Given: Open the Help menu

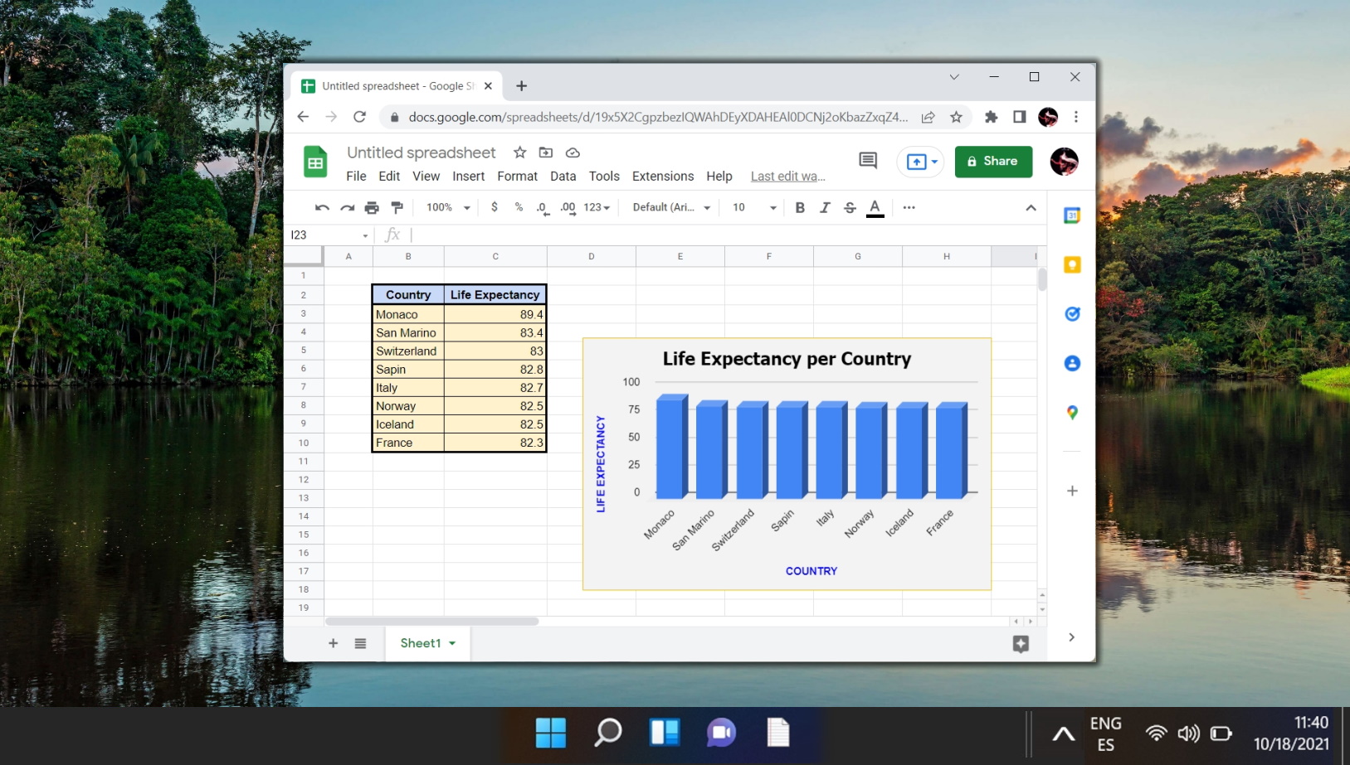Looking at the screenshot, I should click(x=719, y=177).
